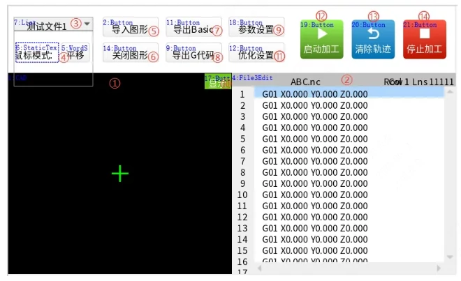Screen dimensions: 461x281
Task: Click the green 显示 toggle button
Action: click(x=218, y=82)
